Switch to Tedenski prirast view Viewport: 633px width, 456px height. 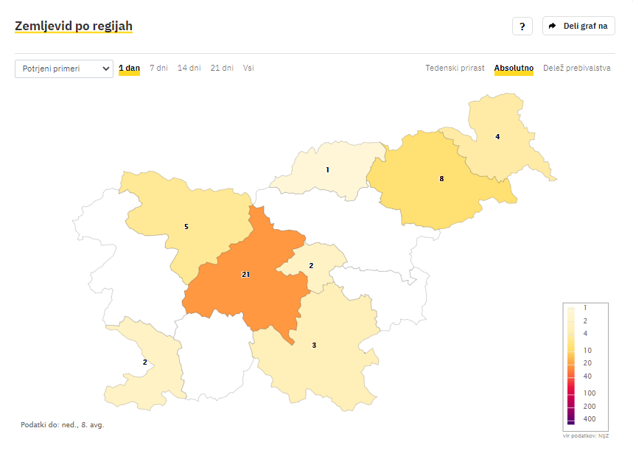click(455, 69)
